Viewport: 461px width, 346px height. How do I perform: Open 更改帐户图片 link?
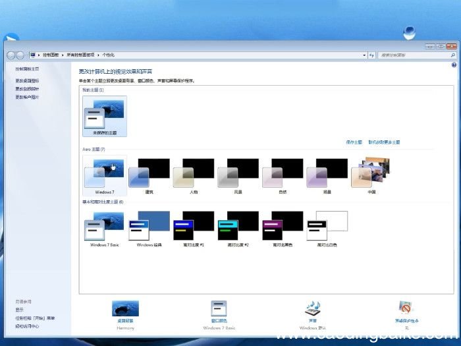pyautogui.click(x=27, y=97)
